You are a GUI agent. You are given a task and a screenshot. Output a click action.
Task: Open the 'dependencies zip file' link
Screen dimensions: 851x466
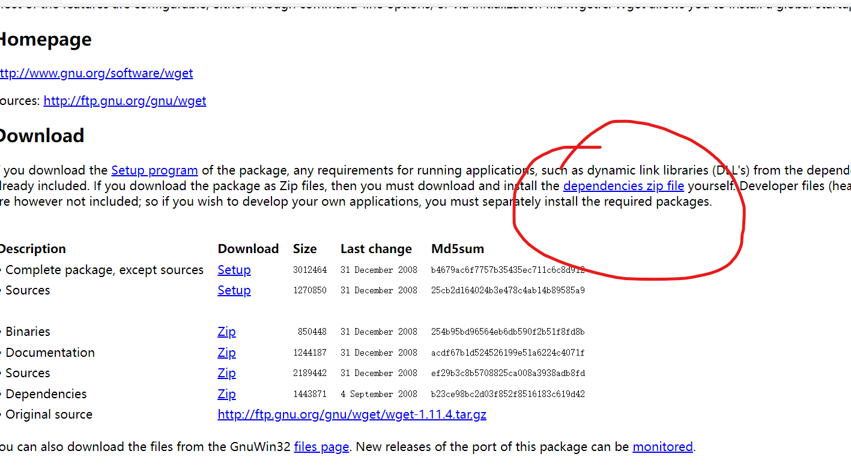(623, 186)
